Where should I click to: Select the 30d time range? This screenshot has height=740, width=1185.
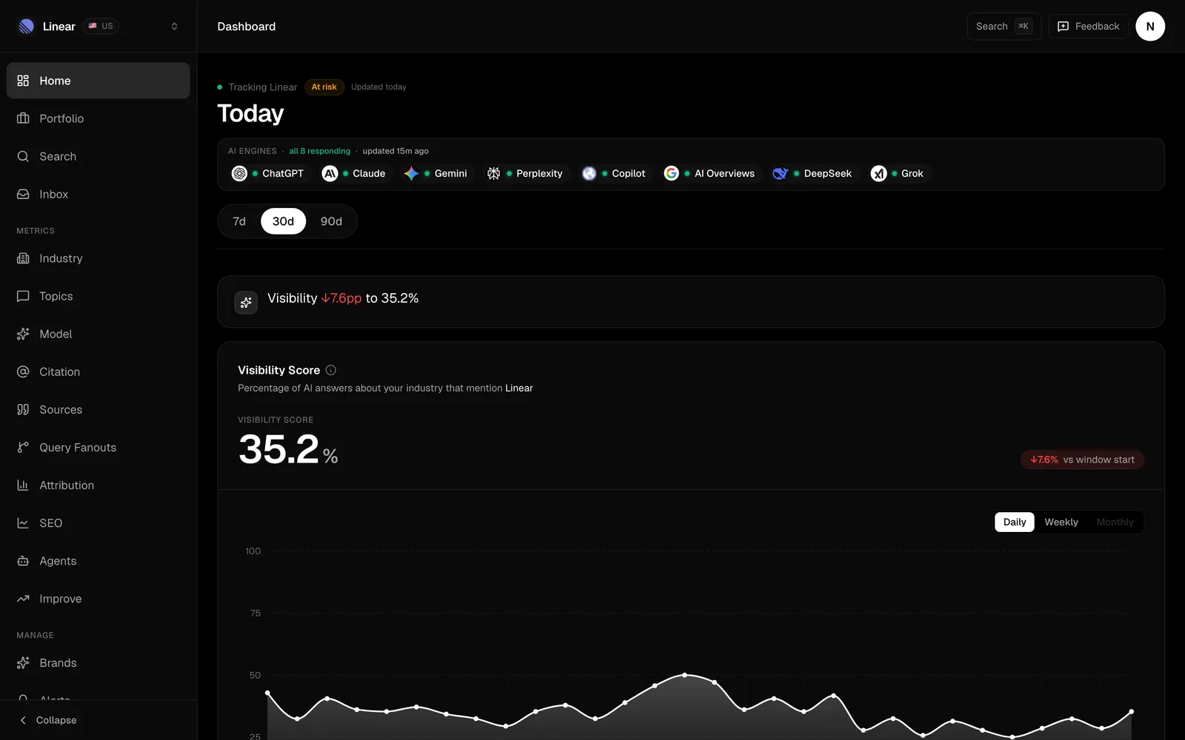coord(283,221)
